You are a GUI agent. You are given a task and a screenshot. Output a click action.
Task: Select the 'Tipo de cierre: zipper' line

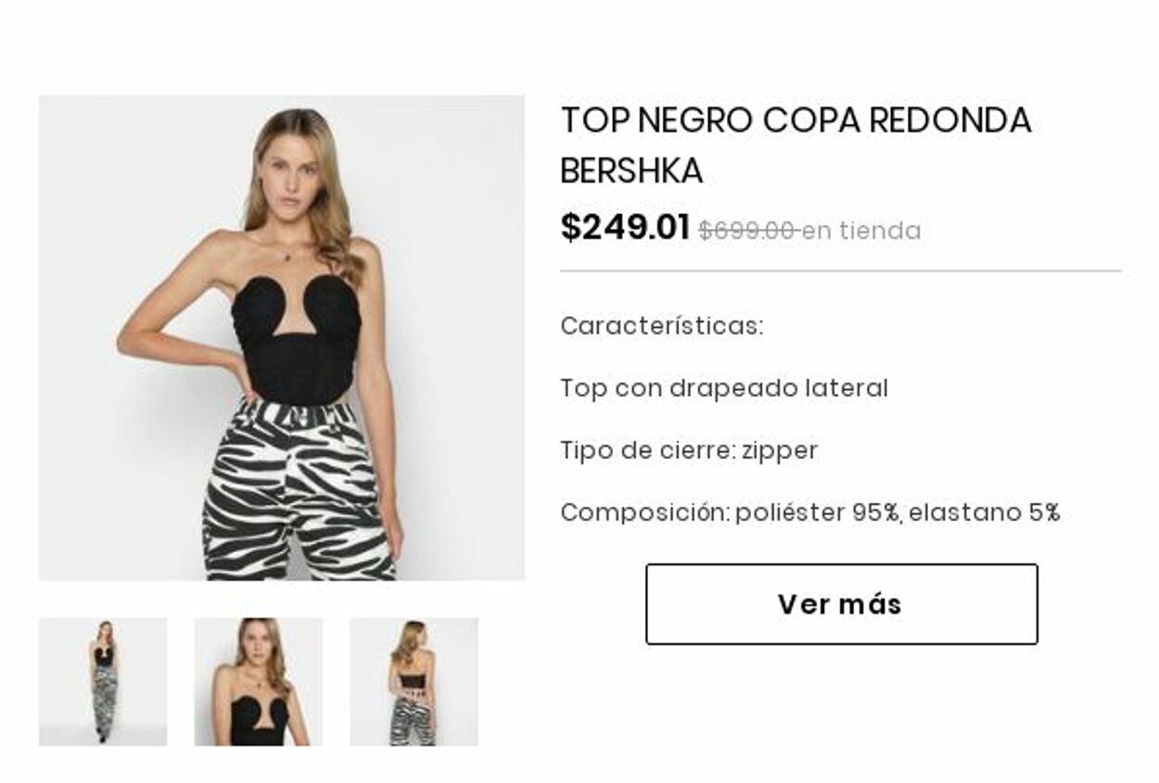tap(688, 450)
